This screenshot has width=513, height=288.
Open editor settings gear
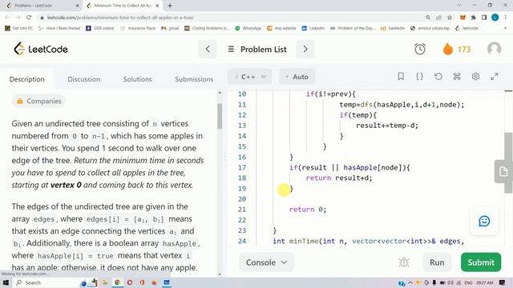475,77
